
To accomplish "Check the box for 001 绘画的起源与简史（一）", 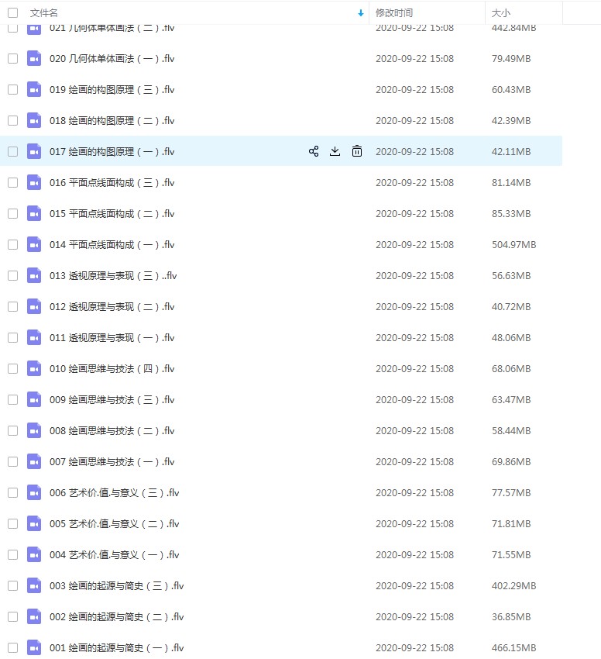I will point(13,647).
